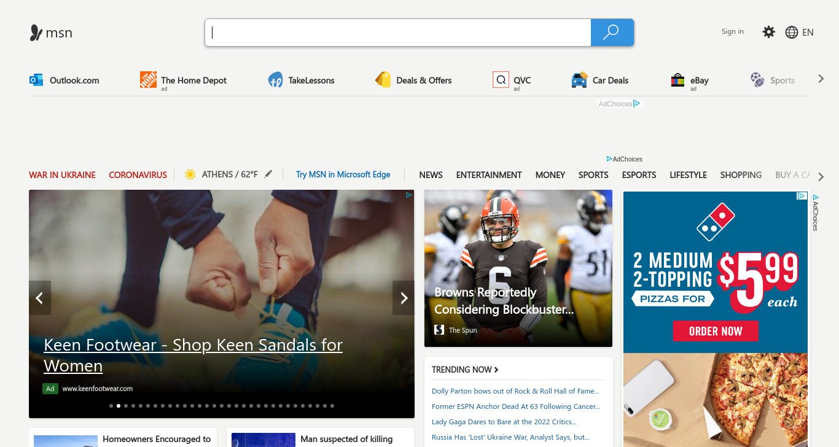
Task: Click the sun weather icon
Action: pos(190,174)
